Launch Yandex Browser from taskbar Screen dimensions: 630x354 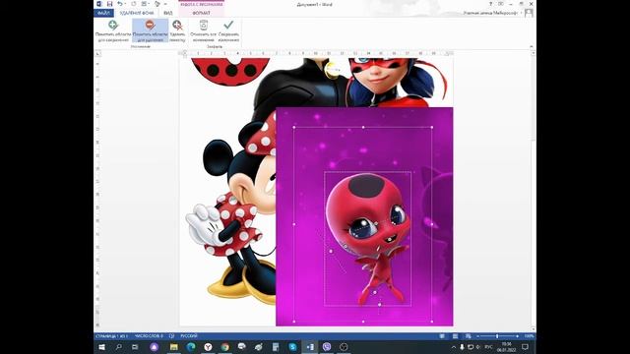208,347
